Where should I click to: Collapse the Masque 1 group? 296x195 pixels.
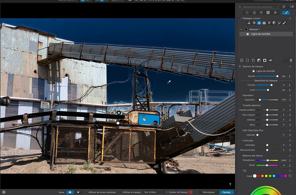(241, 30)
